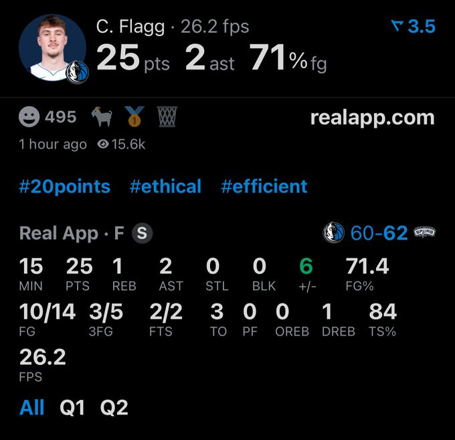The image size is (455, 440).
Task: Click the eye views icon
Action: pos(103,144)
